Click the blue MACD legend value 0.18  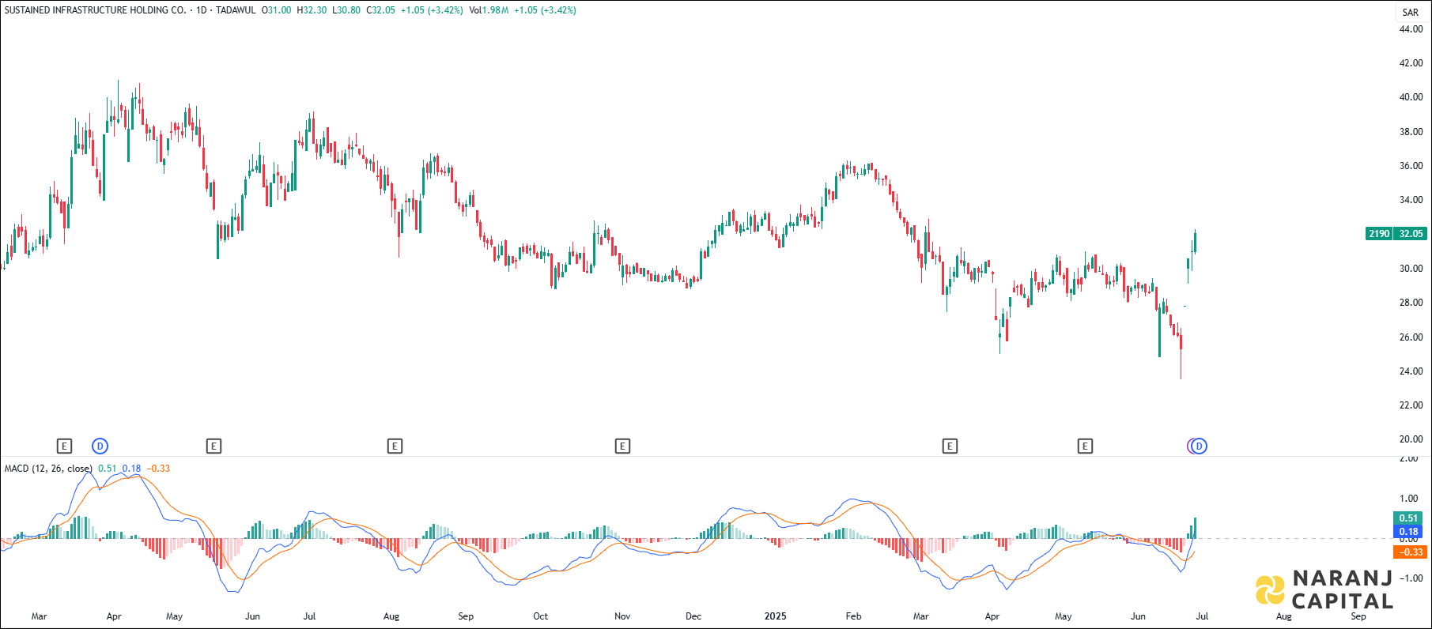pos(131,469)
